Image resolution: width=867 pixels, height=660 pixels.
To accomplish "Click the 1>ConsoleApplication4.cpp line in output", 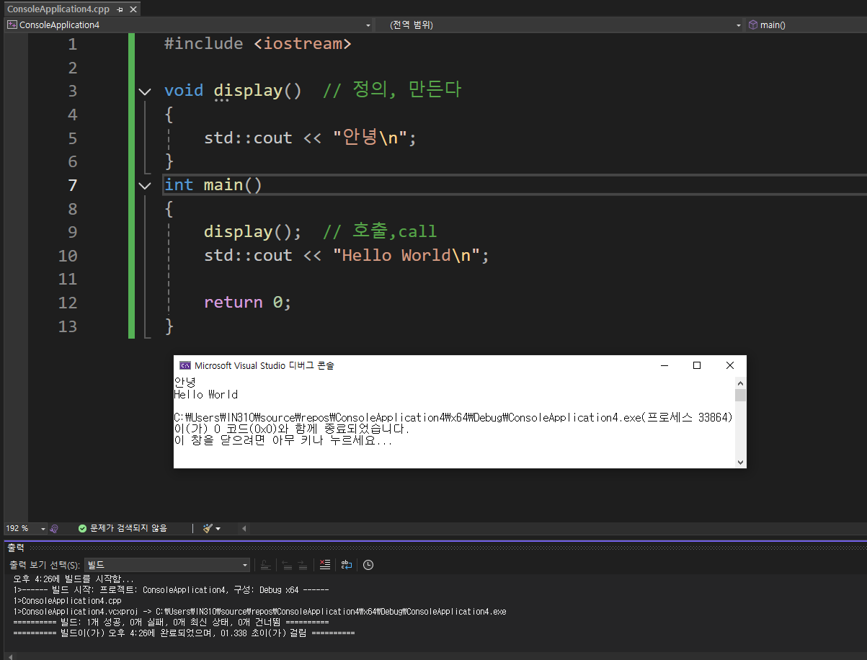I will point(68,600).
